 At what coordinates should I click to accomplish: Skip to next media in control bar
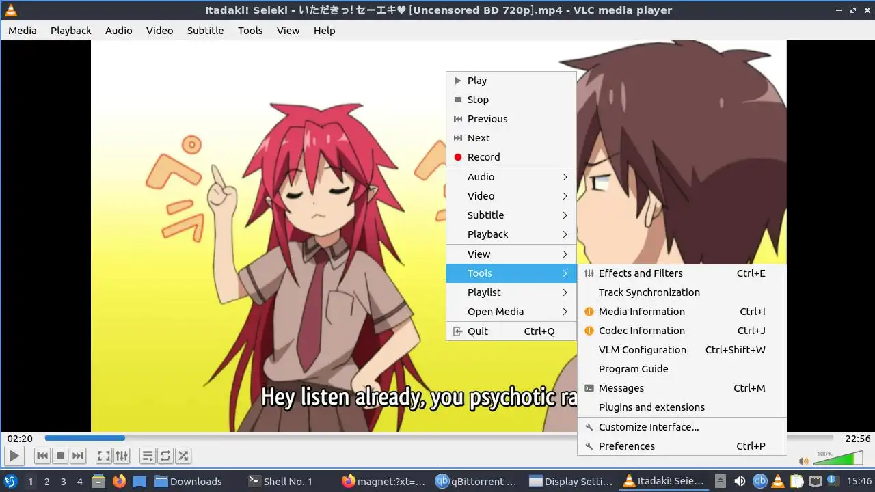tap(78, 456)
